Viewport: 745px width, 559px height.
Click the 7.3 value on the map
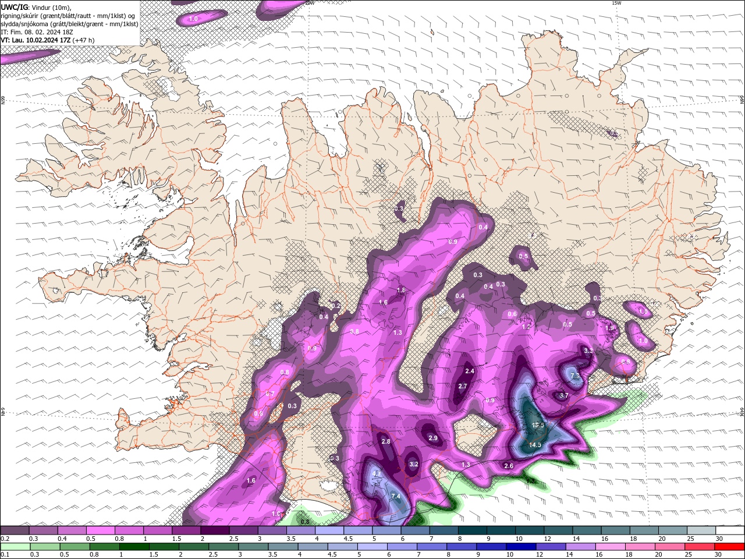click(575, 376)
